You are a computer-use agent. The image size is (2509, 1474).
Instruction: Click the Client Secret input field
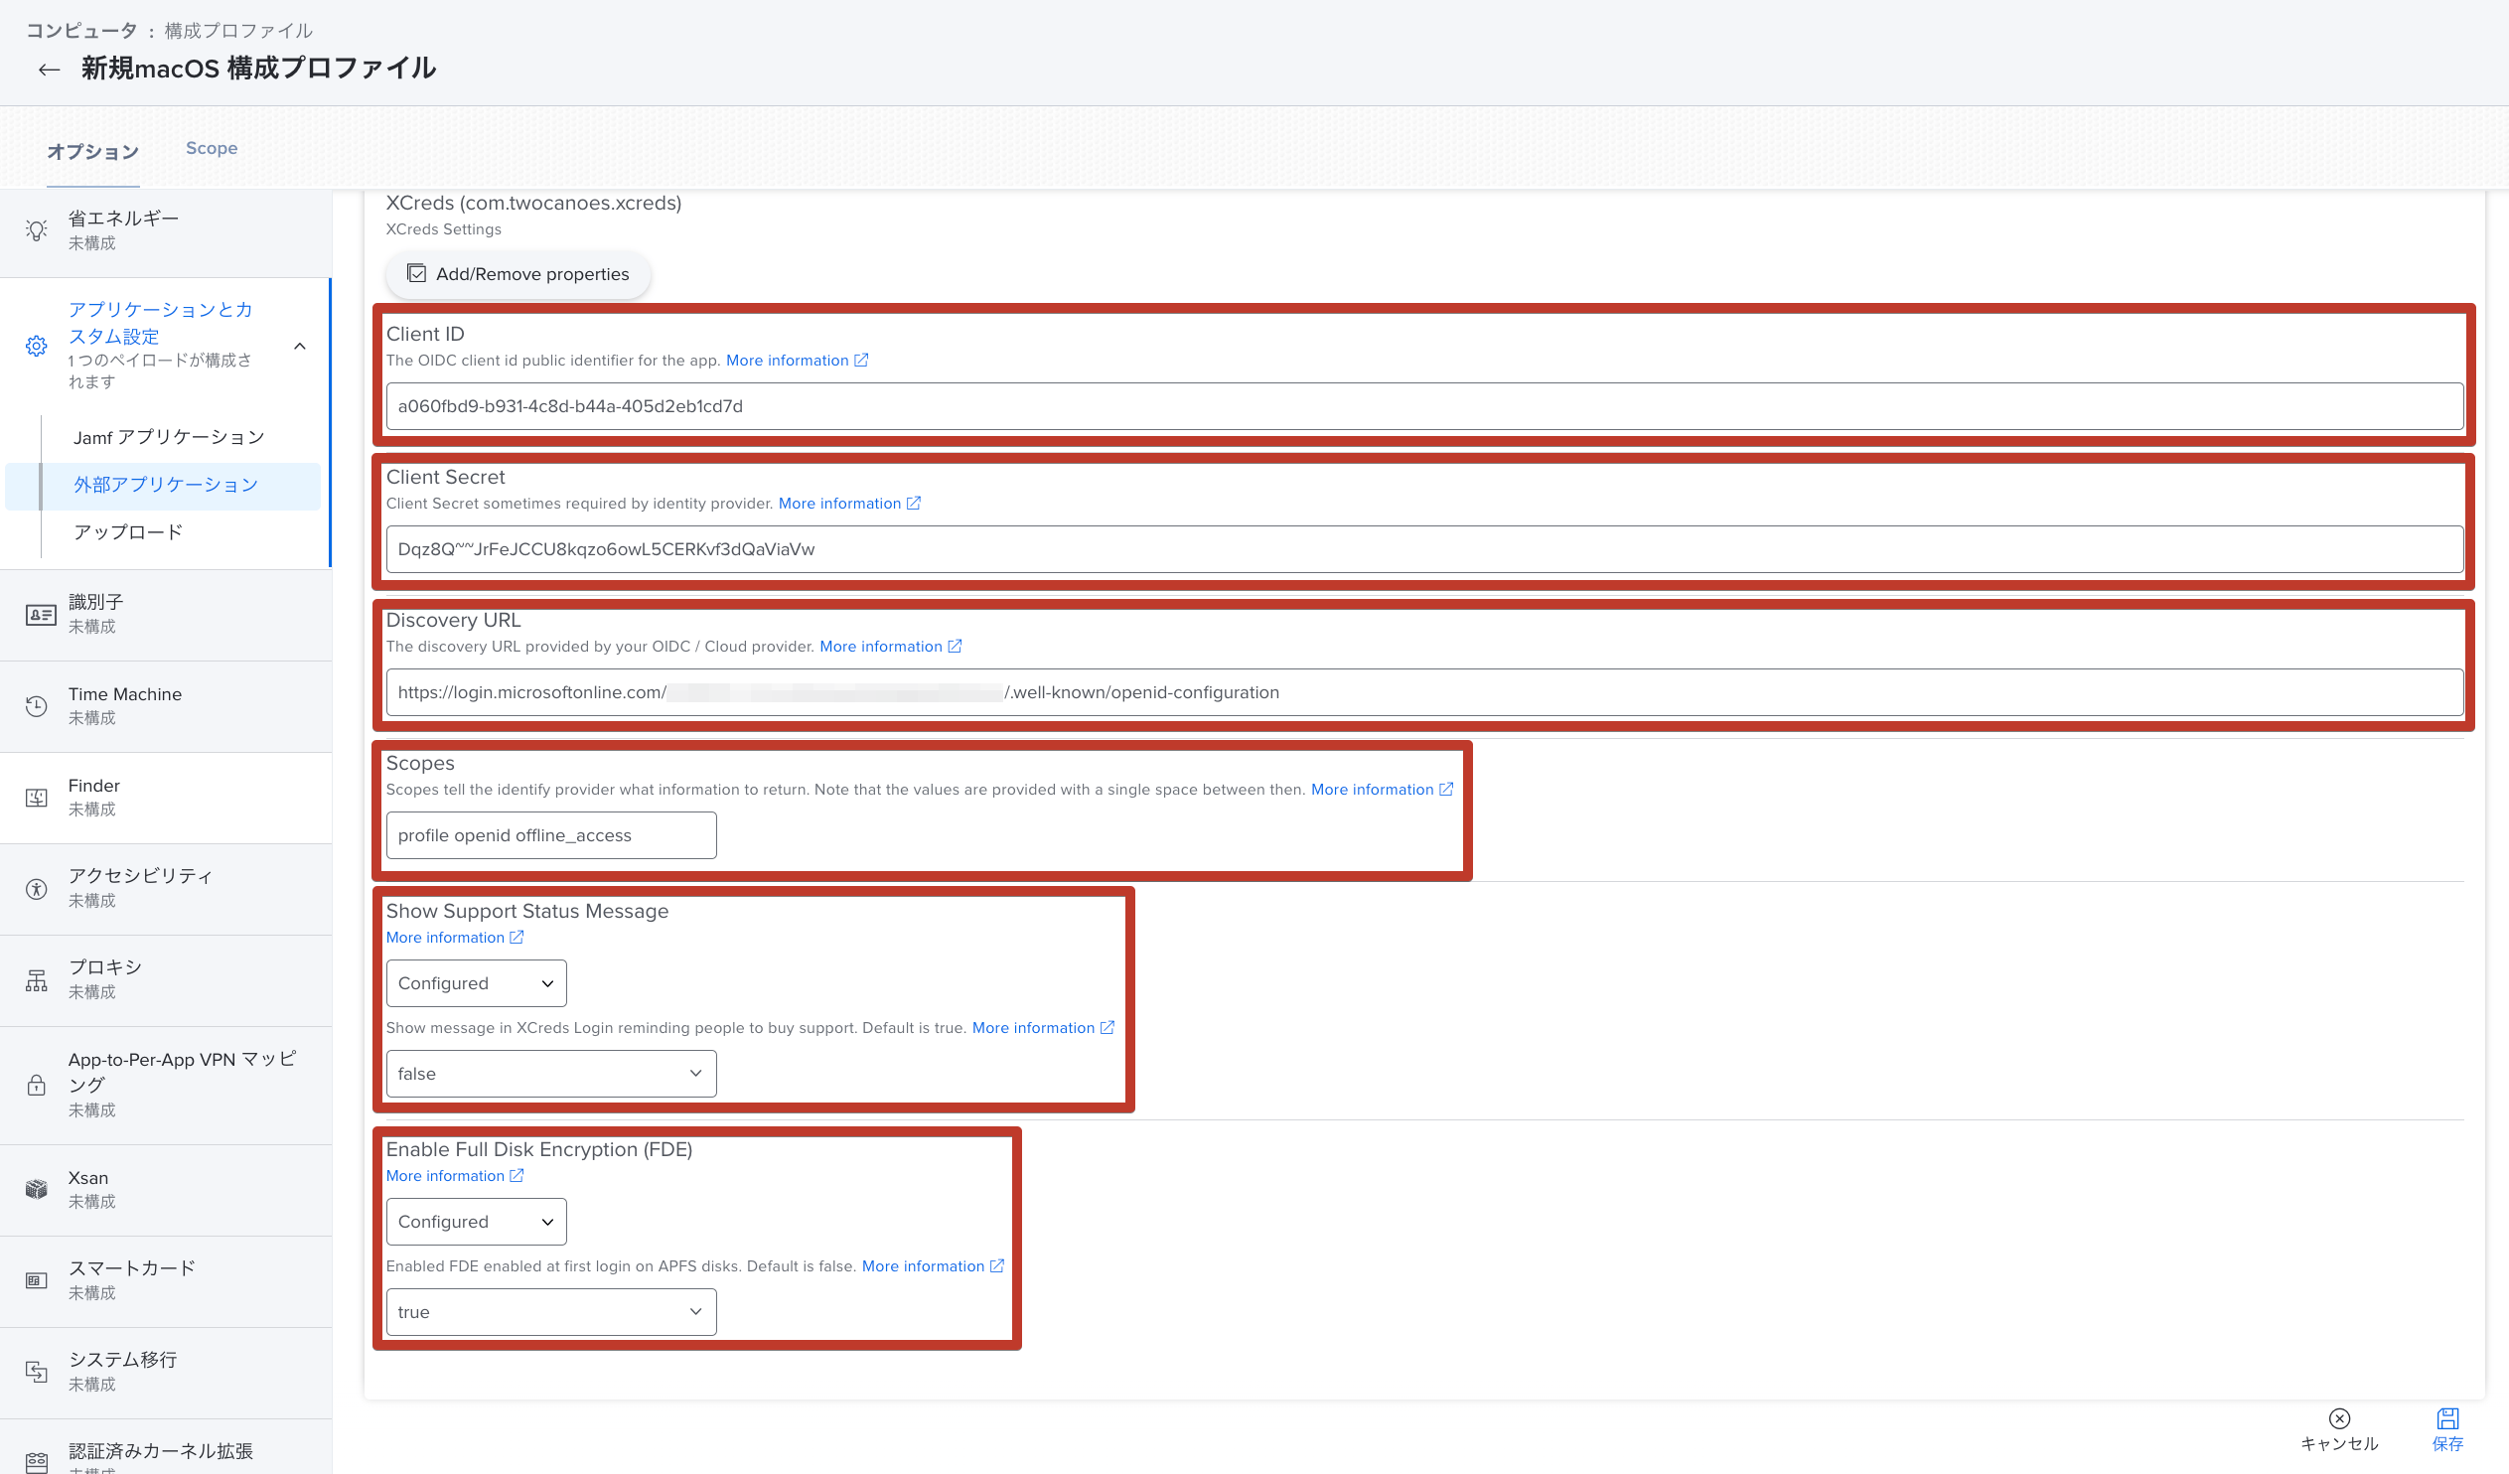[1424, 548]
